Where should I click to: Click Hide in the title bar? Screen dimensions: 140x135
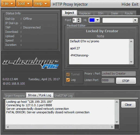(126, 4)
